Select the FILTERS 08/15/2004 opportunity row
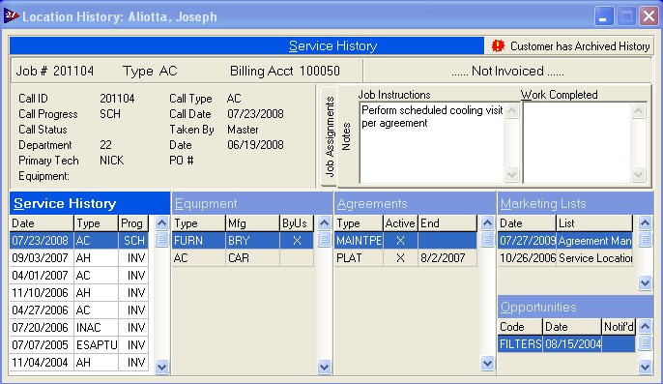Viewport: 663px width, 384px height. click(566, 343)
